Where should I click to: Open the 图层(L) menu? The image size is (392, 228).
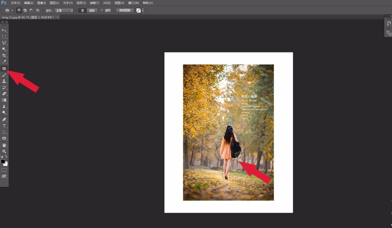54,3
